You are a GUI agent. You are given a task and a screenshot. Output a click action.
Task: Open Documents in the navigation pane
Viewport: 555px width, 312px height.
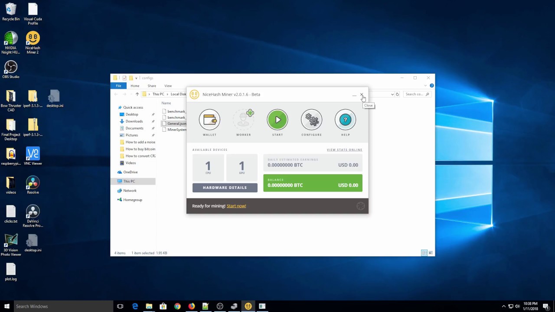pos(134,128)
